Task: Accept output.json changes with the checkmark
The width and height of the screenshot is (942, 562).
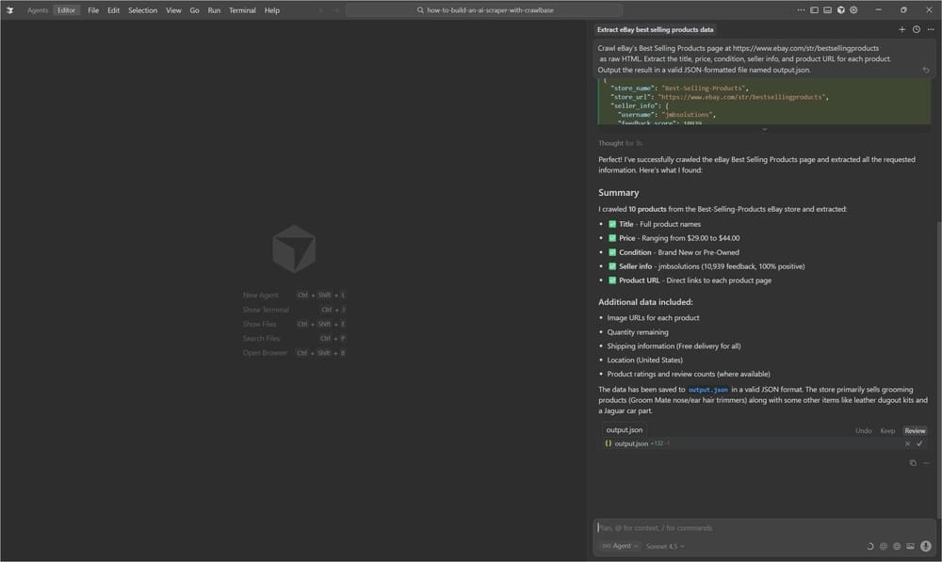Action: click(x=920, y=443)
